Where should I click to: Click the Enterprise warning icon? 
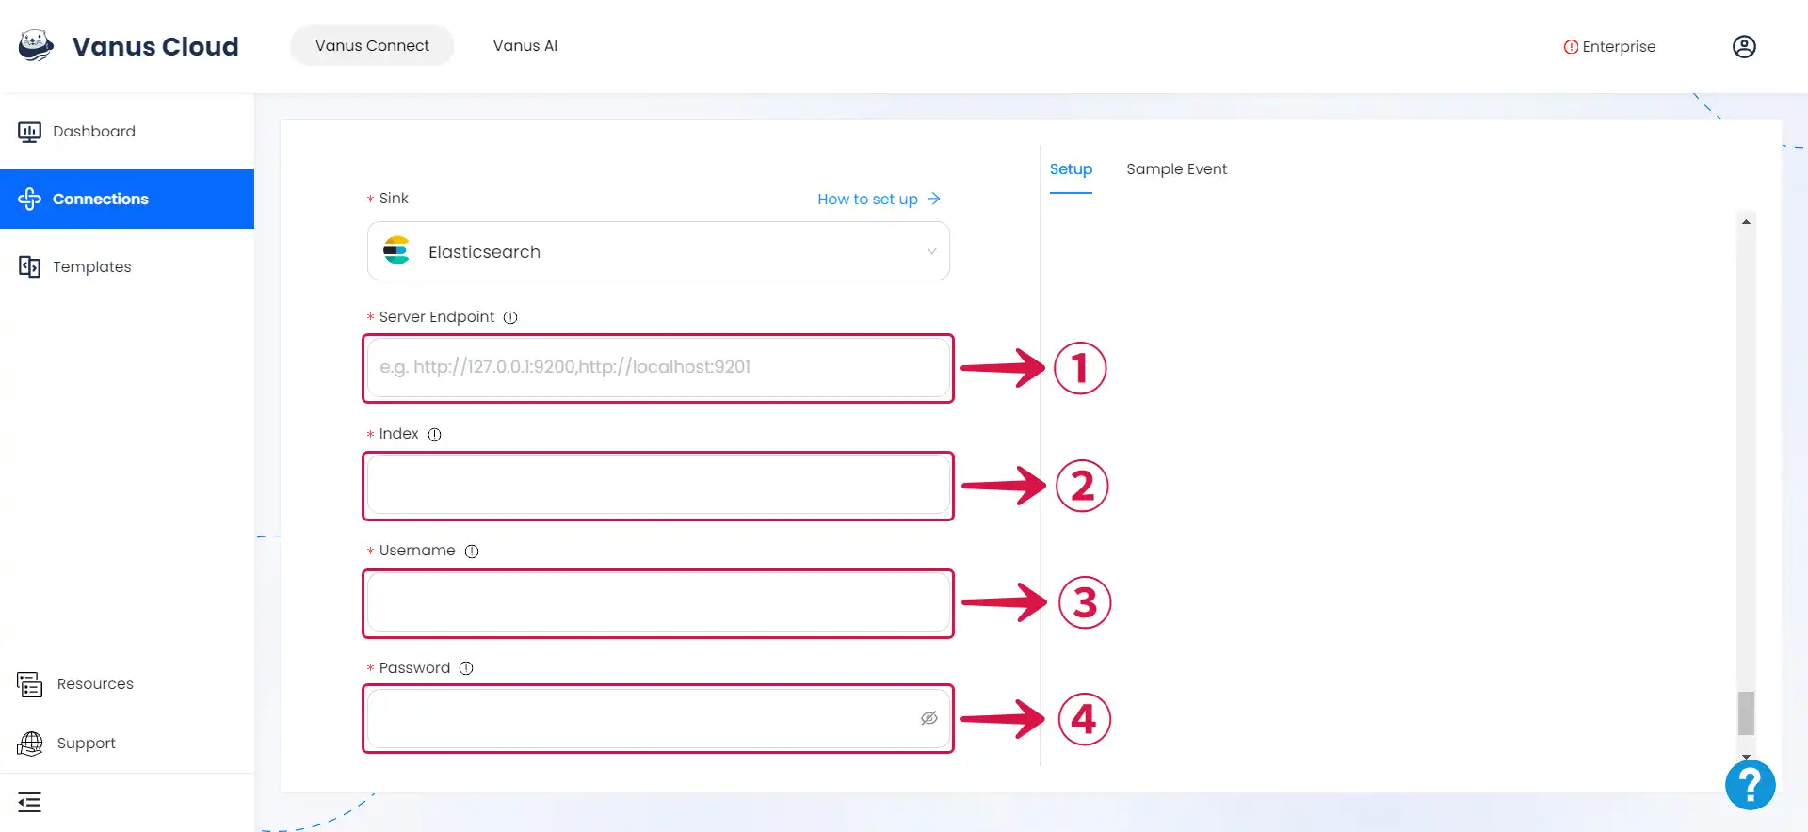point(1571,47)
